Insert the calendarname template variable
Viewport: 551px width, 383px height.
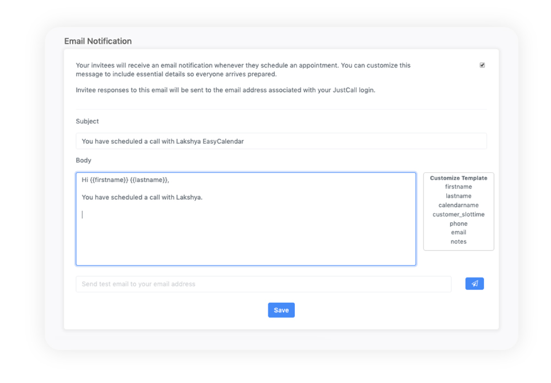click(458, 205)
